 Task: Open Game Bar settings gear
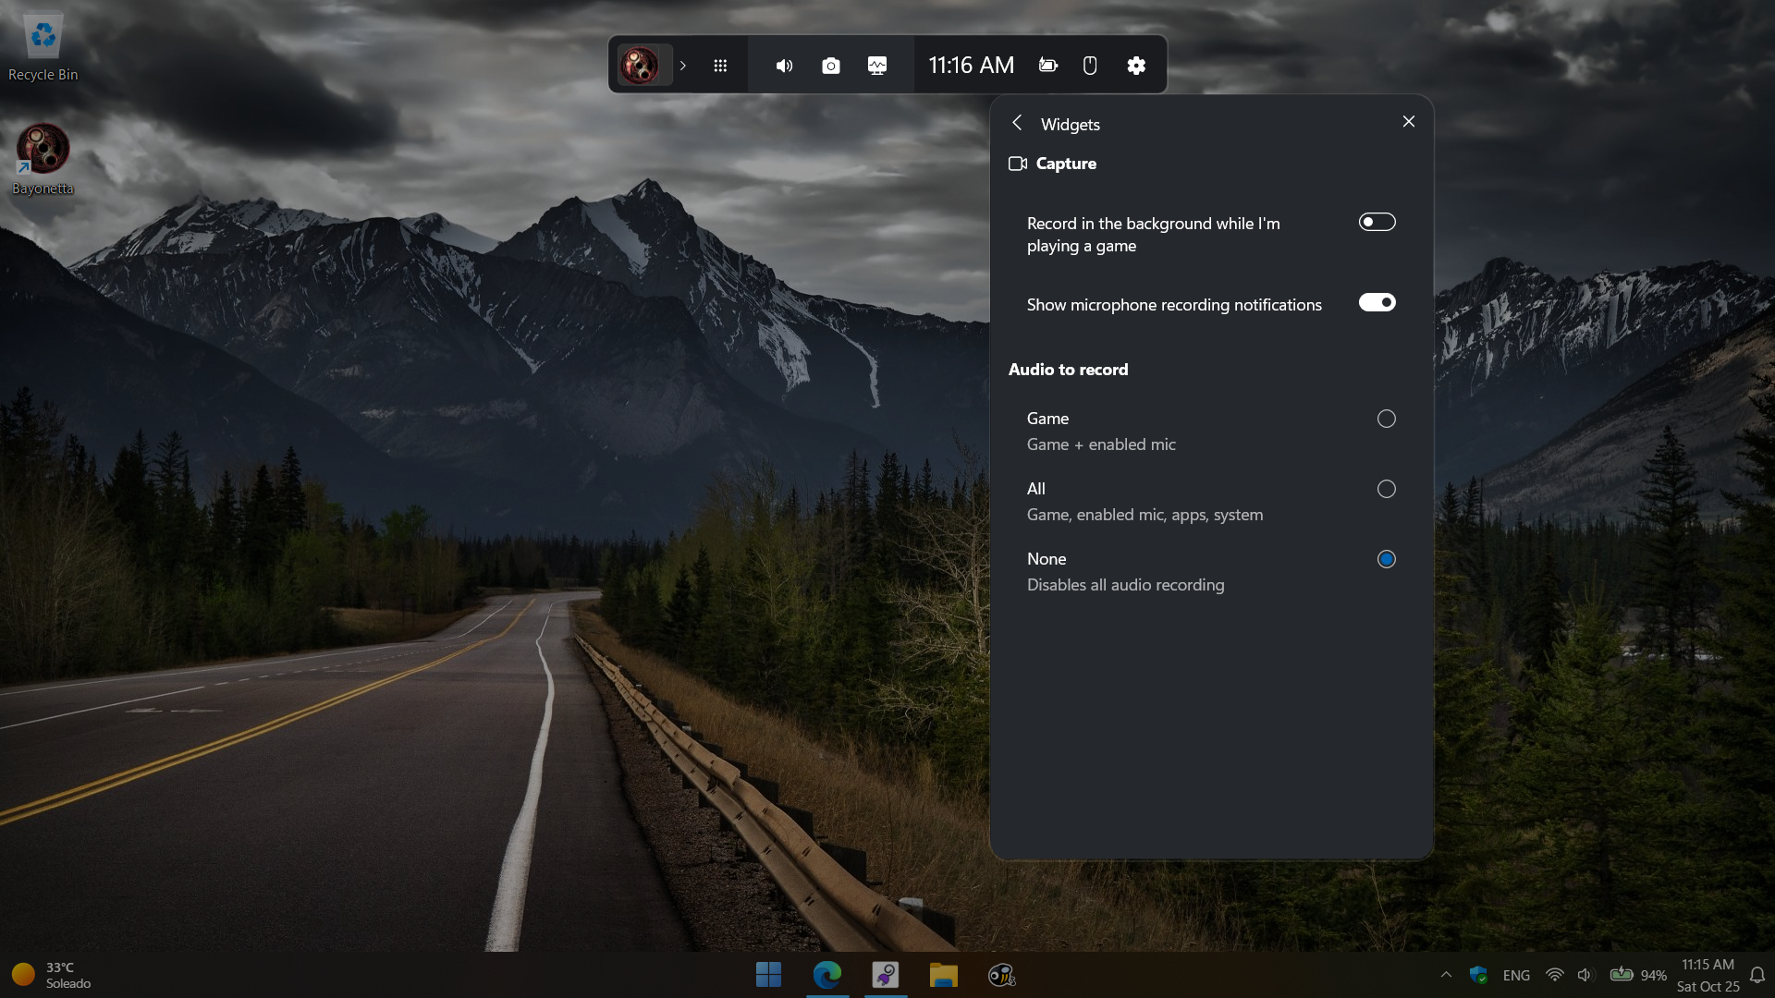click(x=1136, y=66)
